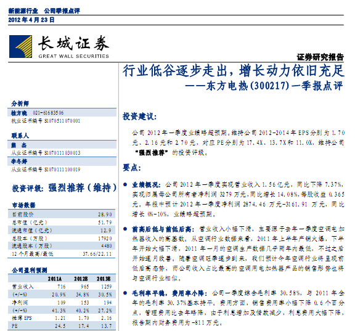Click the 业绩概况 bullet heading
355x331 pixels.
[146, 185]
